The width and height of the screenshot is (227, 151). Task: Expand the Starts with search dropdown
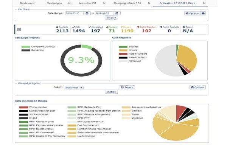pyautogui.click(x=81, y=88)
